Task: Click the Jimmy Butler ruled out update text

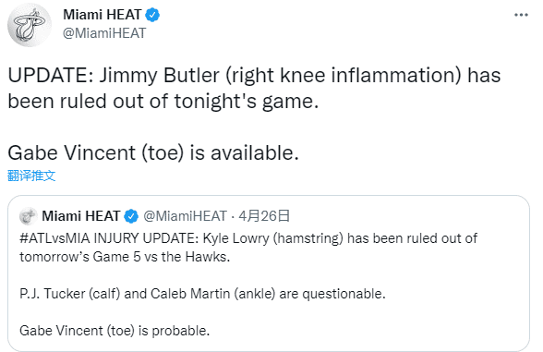Action: point(254,89)
